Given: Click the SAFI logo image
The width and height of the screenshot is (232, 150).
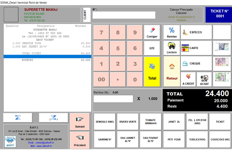Looking at the screenshot, I should (10, 142).
